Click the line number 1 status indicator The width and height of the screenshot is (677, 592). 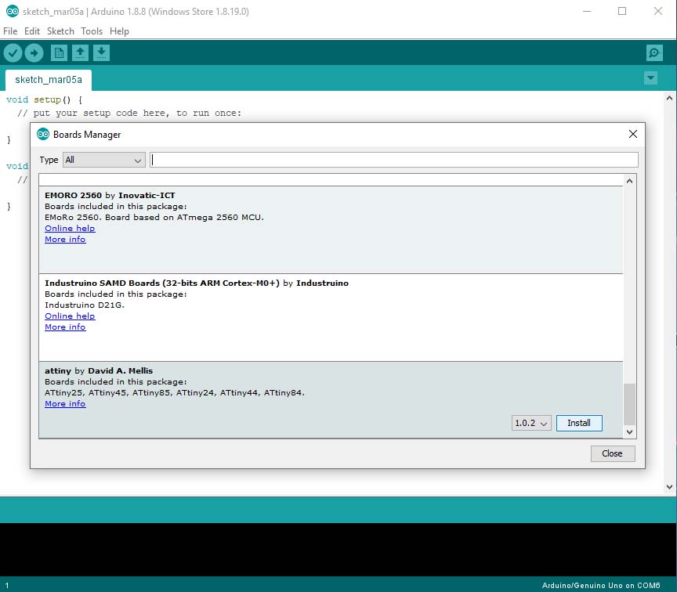click(7, 586)
